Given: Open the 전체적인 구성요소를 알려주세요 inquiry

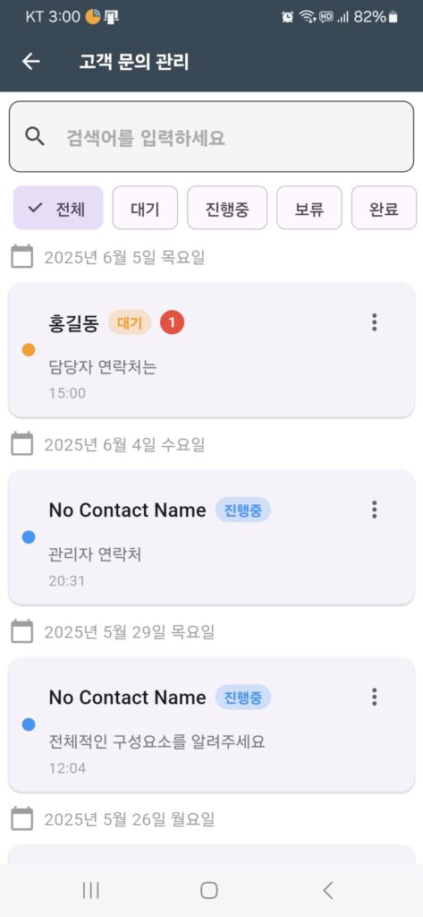Looking at the screenshot, I should pos(211,724).
